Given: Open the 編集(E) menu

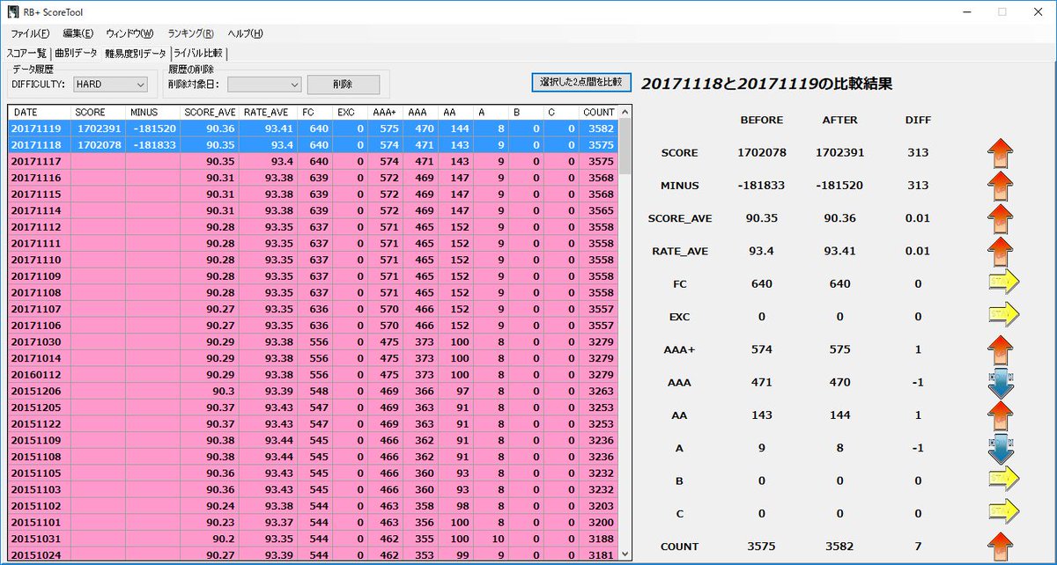Looking at the screenshot, I should click(78, 33).
